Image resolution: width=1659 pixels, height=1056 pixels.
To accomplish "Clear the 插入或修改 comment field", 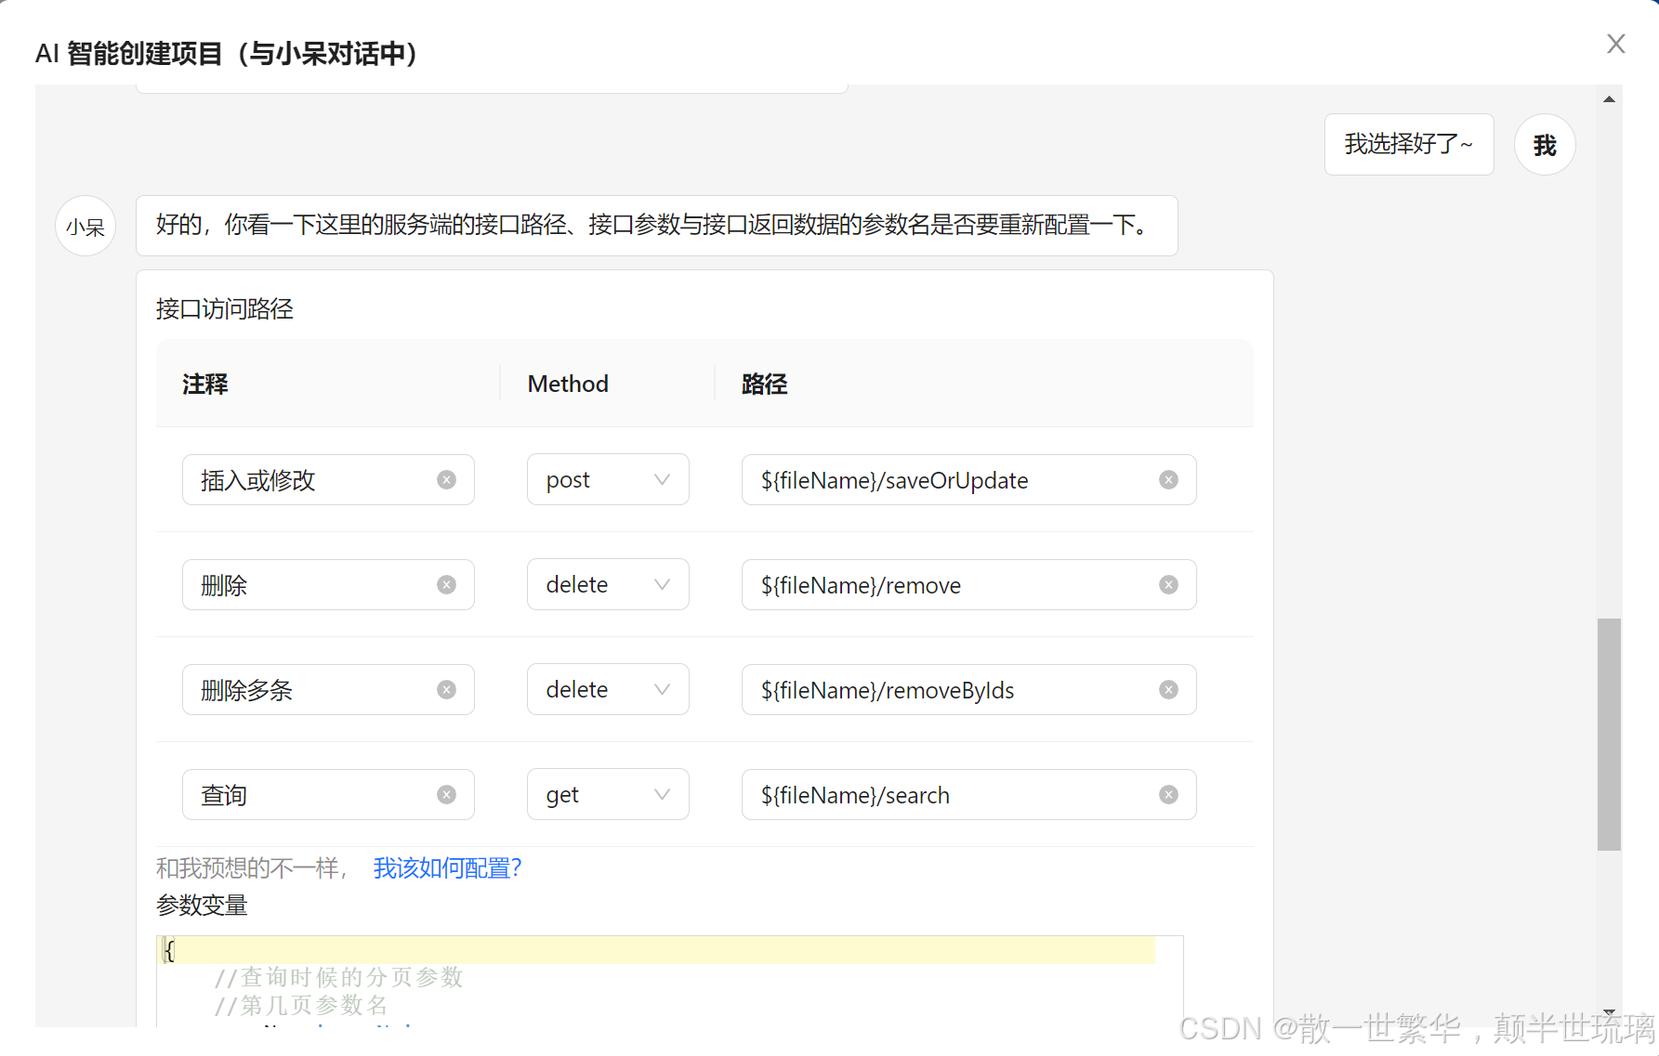I will [446, 480].
